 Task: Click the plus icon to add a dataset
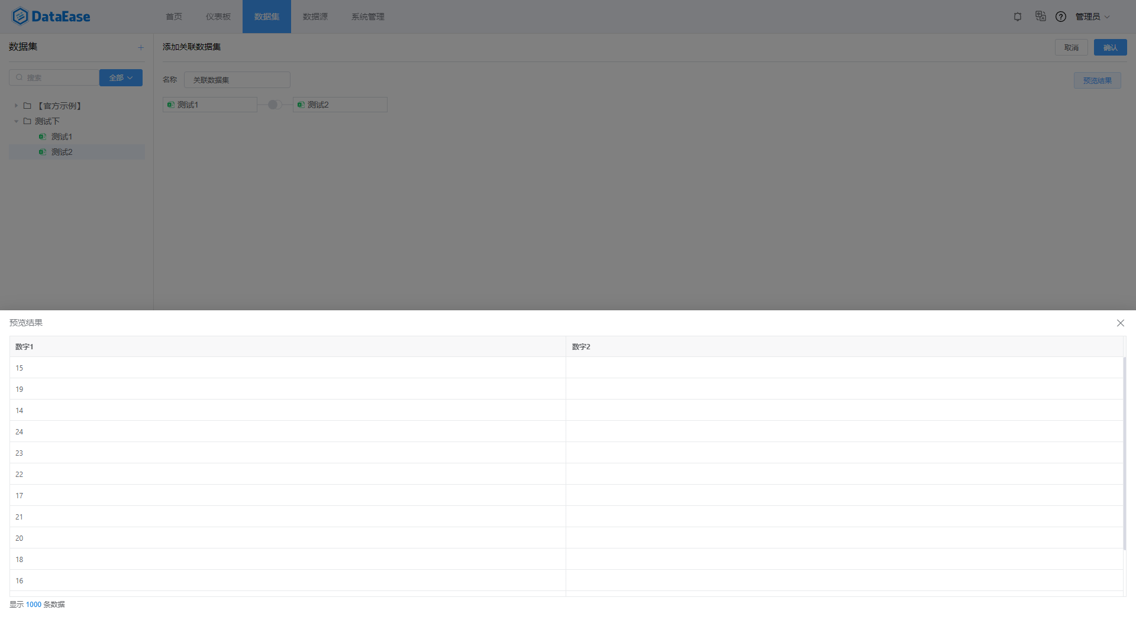(x=140, y=47)
